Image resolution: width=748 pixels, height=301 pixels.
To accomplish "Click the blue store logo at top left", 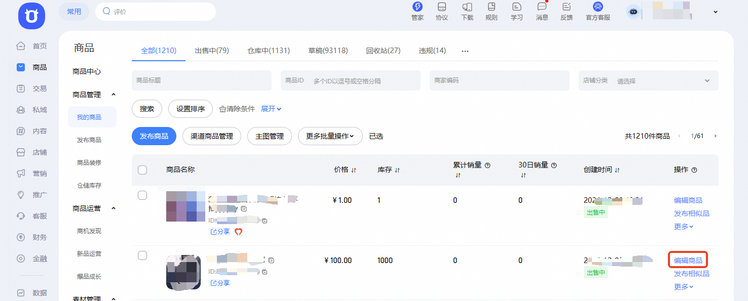I will pyautogui.click(x=31, y=16).
